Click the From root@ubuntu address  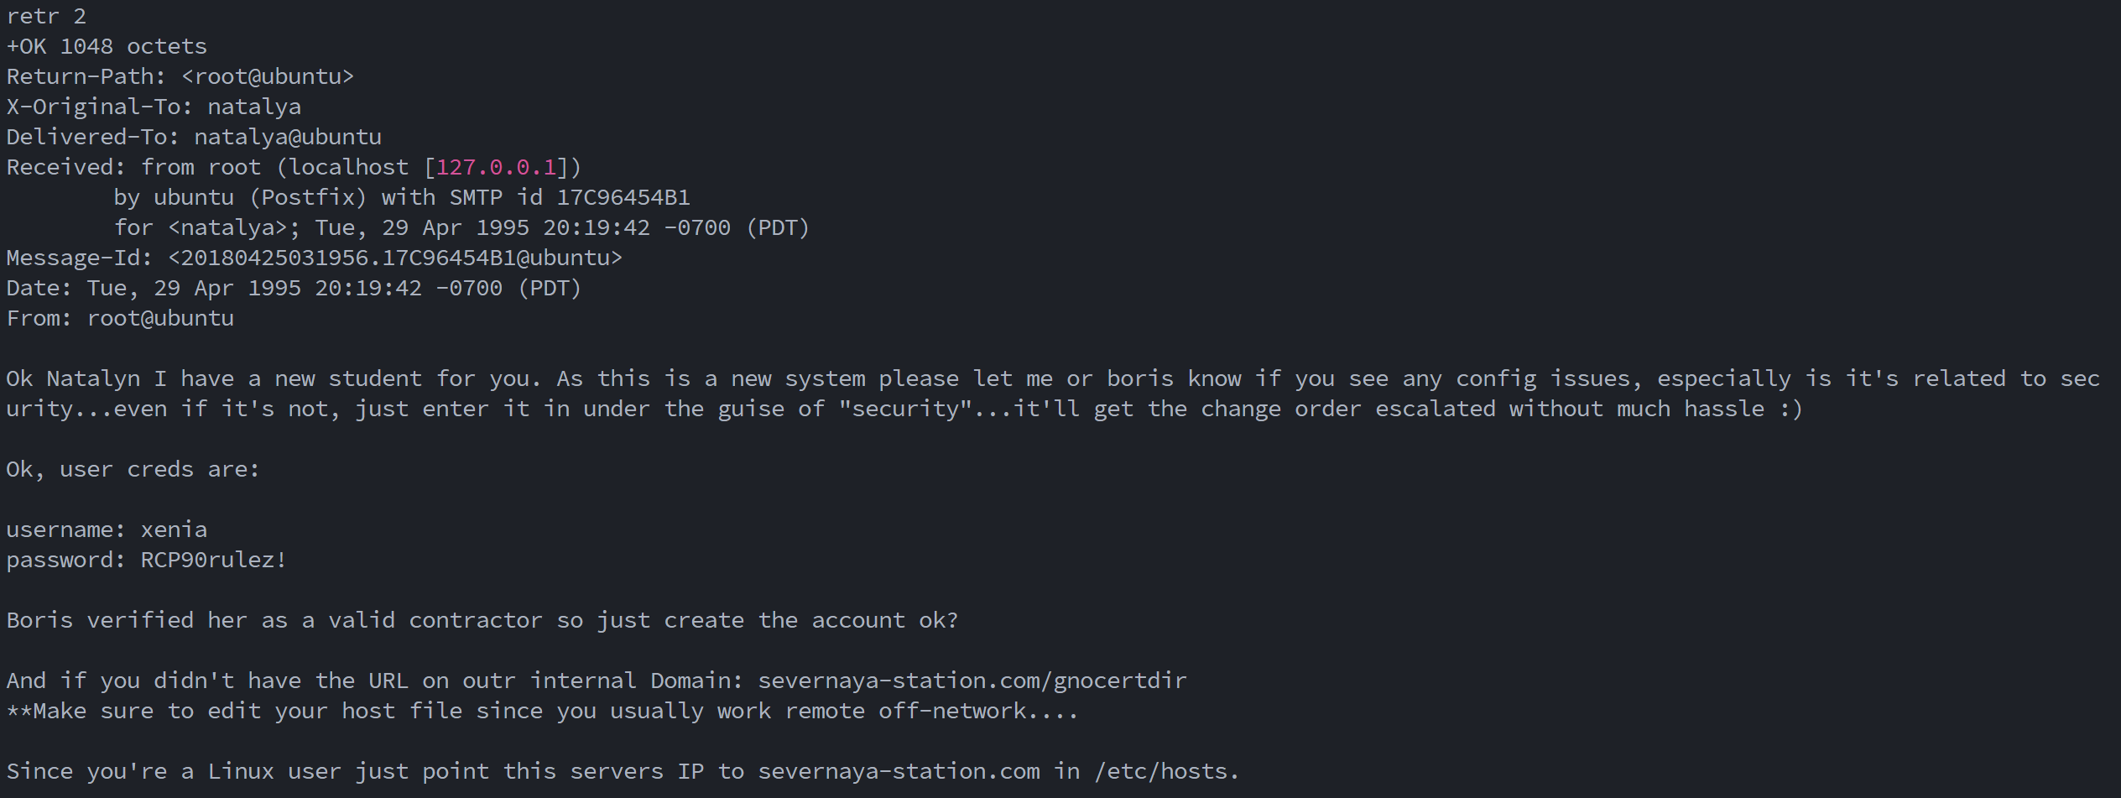pyautogui.click(x=160, y=318)
